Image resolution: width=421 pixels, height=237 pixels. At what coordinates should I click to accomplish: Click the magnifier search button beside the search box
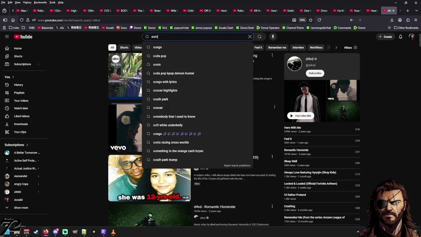(260, 37)
